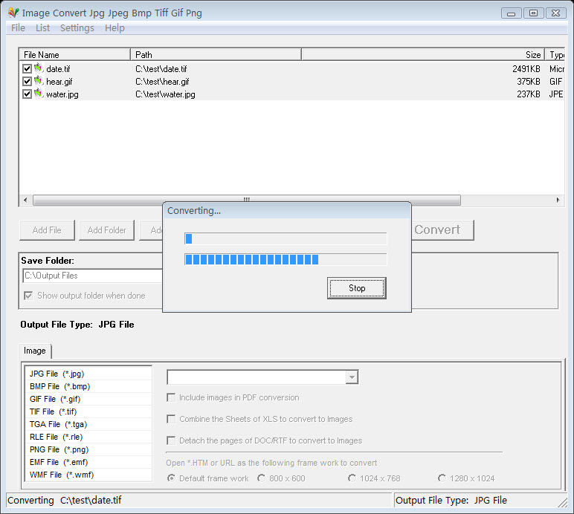The width and height of the screenshot is (574, 514).
Task: Click the file icon next to water.jpg
Action: 39,94
